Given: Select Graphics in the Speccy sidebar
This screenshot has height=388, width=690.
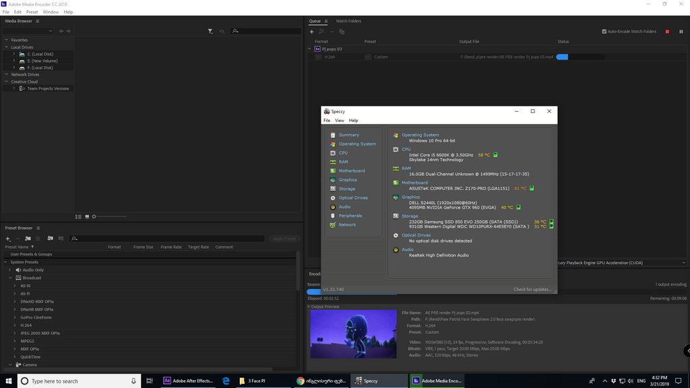Looking at the screenshot, I should [x=348, y=180].
